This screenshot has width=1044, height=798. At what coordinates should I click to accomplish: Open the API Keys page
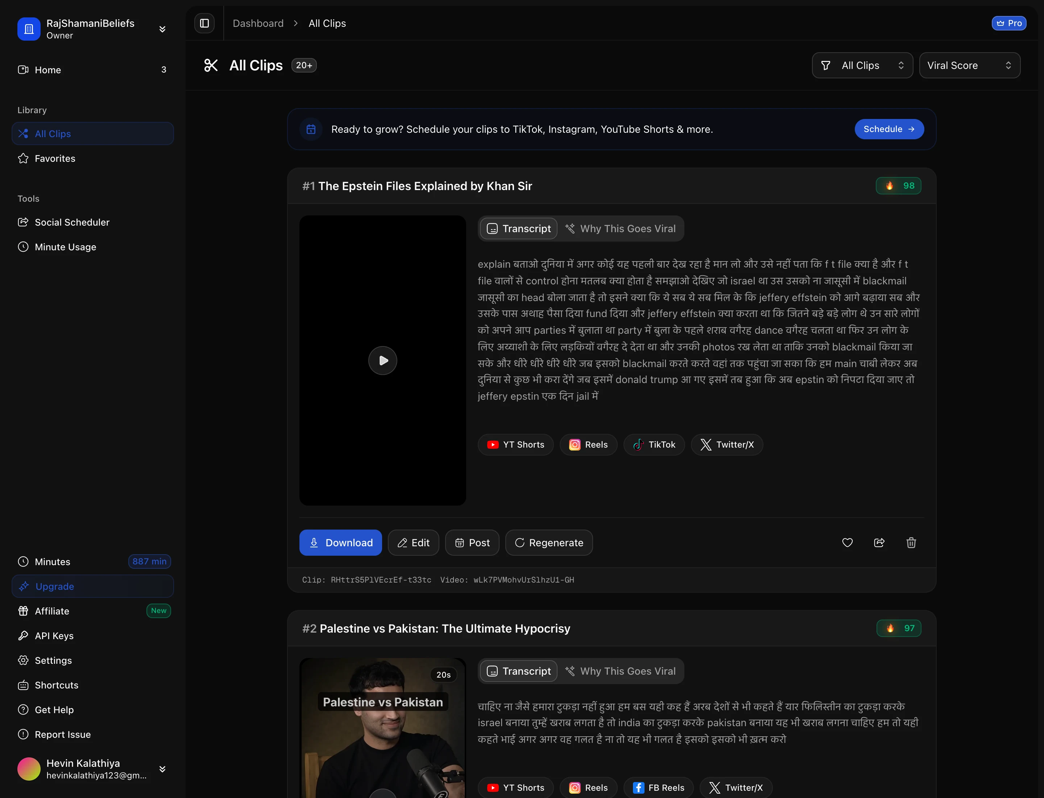coord(92,635)
